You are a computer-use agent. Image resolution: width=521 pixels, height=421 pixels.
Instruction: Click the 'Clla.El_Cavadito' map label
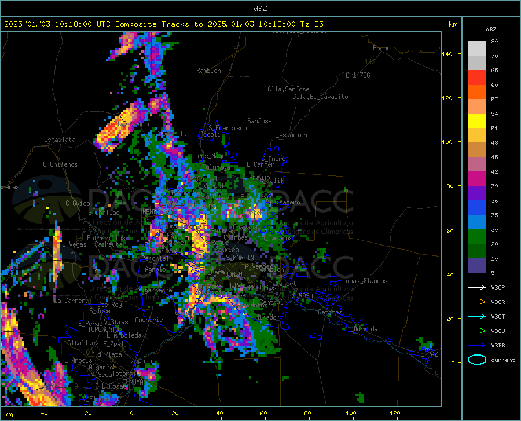[x=320, y=97]
